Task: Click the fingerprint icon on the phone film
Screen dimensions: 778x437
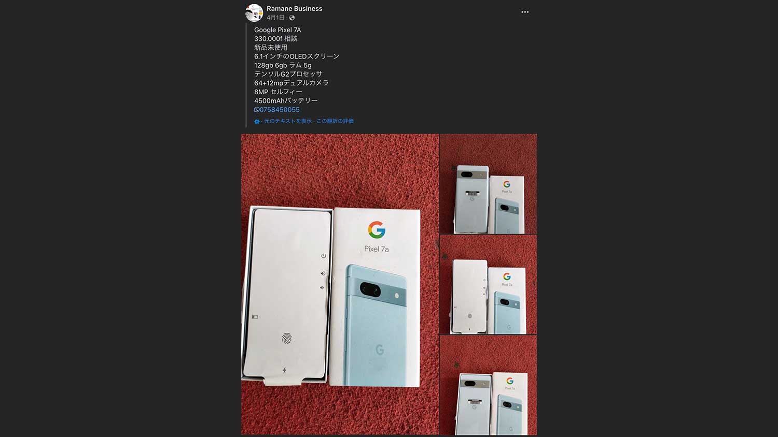Action: 286,339
